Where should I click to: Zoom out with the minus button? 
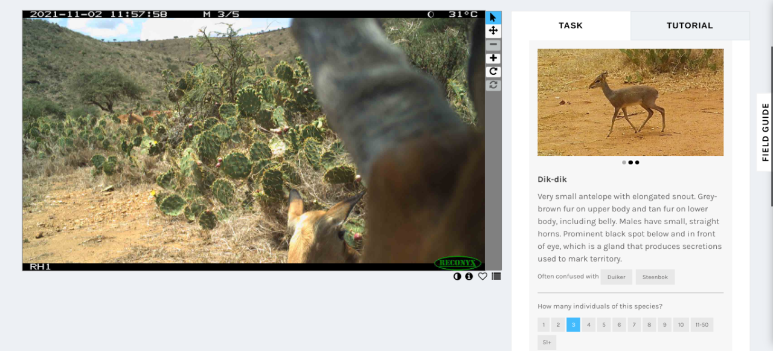click(493, 45)
